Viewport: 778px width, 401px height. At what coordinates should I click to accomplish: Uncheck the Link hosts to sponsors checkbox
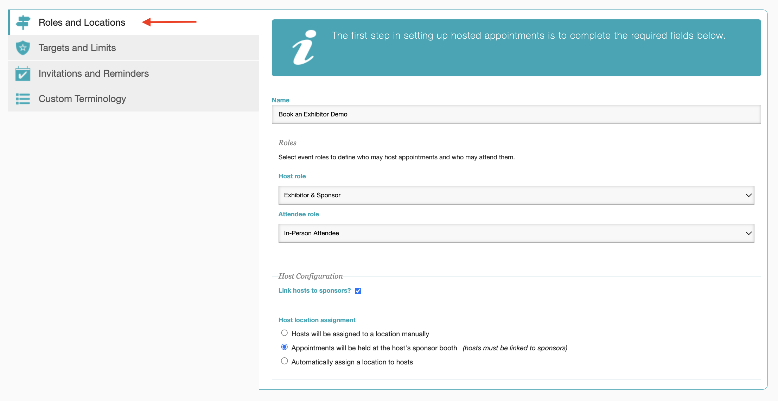[358, 291]
